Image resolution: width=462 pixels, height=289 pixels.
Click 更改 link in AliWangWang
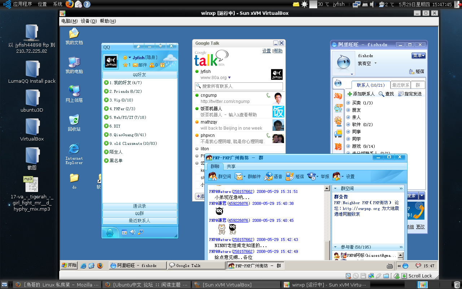click(420, 227)
